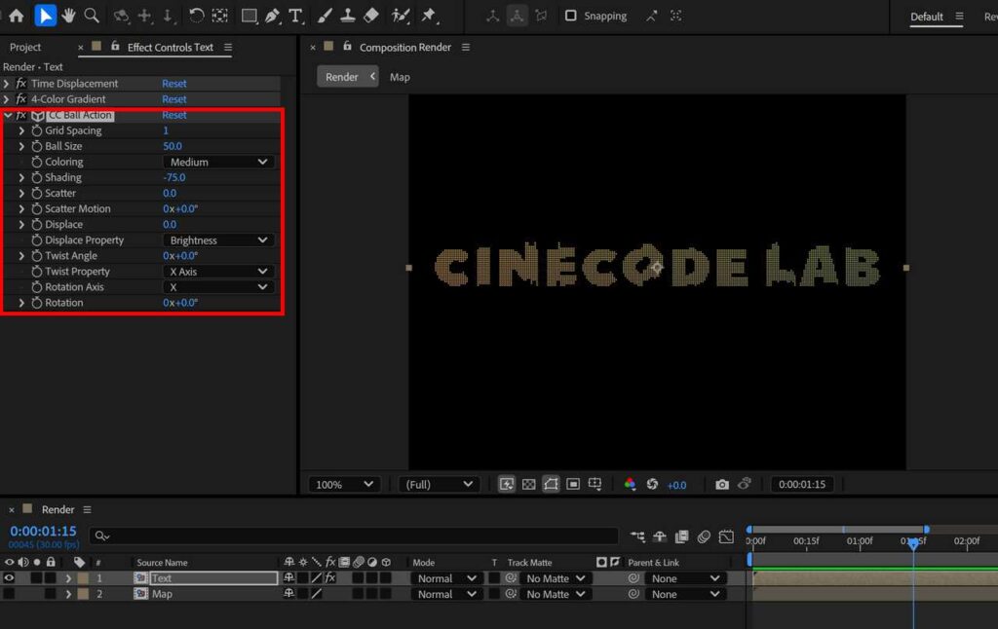The image size is (998, 629).
Task: Expand the Text layer in timeline
Action: (x=68, y=578)
